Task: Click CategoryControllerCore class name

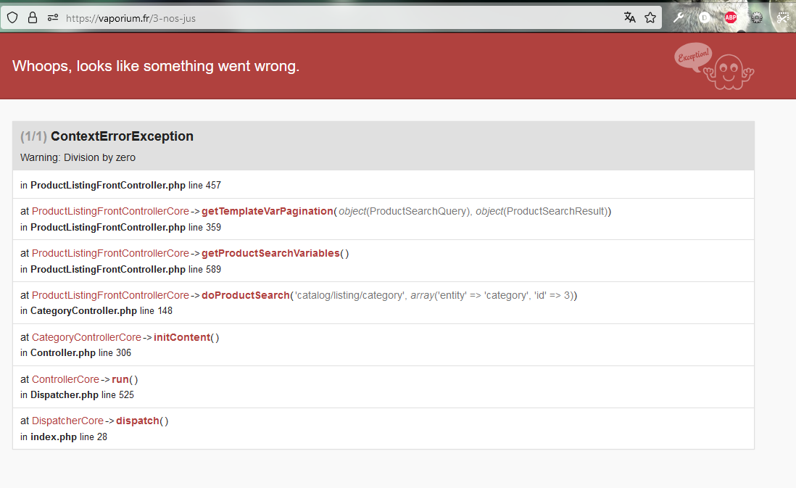Action: point(86,337)
